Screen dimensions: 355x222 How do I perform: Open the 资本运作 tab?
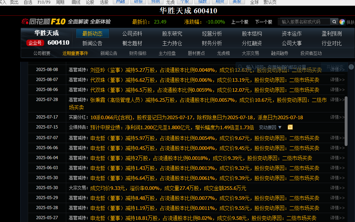[x=292, y=34]
